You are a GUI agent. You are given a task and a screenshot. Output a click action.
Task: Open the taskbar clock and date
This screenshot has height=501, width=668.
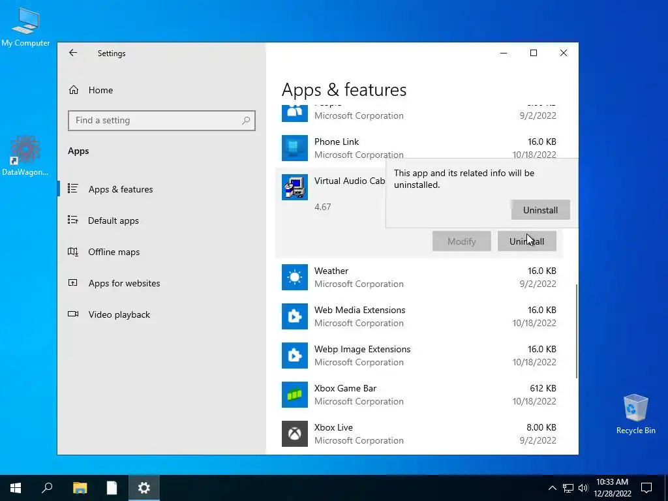(x=613, y=488)
